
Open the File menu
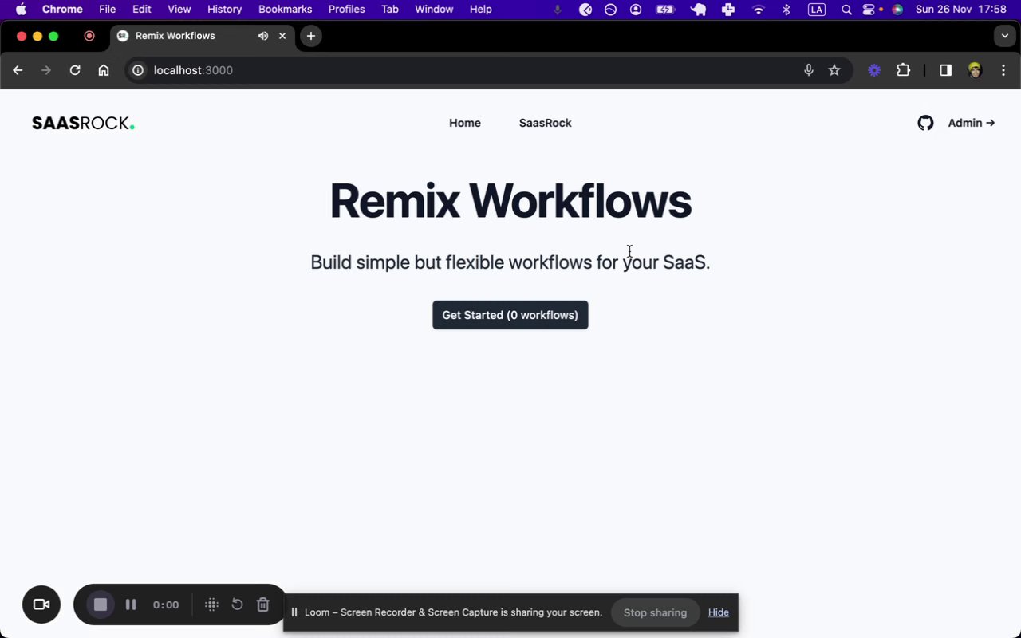(x=108, y=10)
